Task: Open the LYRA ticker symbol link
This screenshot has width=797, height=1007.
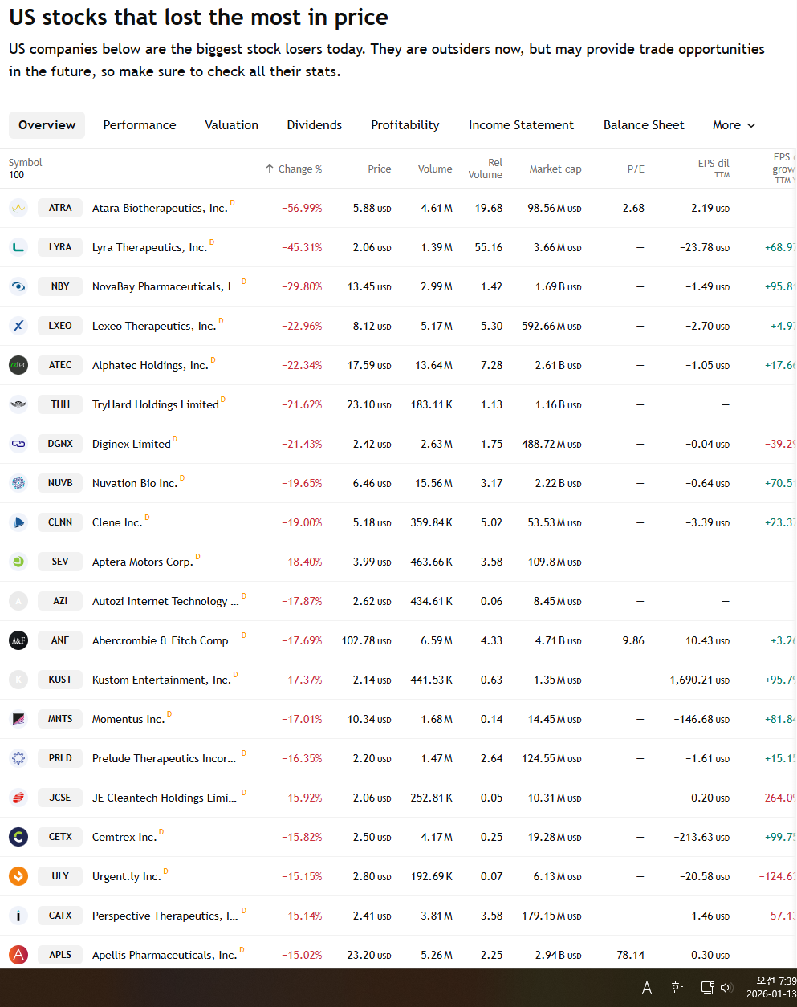Action: tap(60, 247)
